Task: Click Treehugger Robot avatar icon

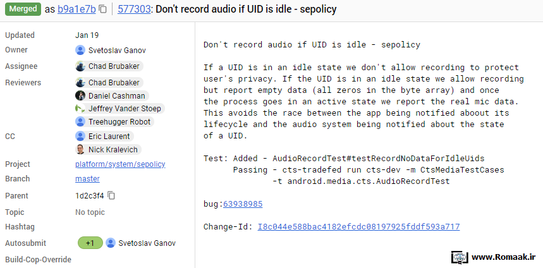Action: pyautogui.click(x=80, y=121)
